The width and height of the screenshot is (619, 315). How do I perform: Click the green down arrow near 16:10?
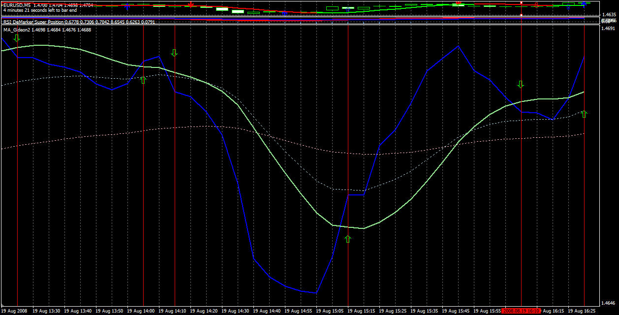(x=521, y=84)
